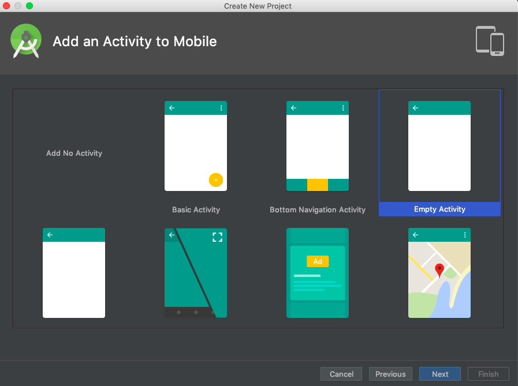The height and width of the screenshot is (386, 518).
Task: Click the highlighted Empty Activity label
Action: pyautogui.click(x=439, y=209)
